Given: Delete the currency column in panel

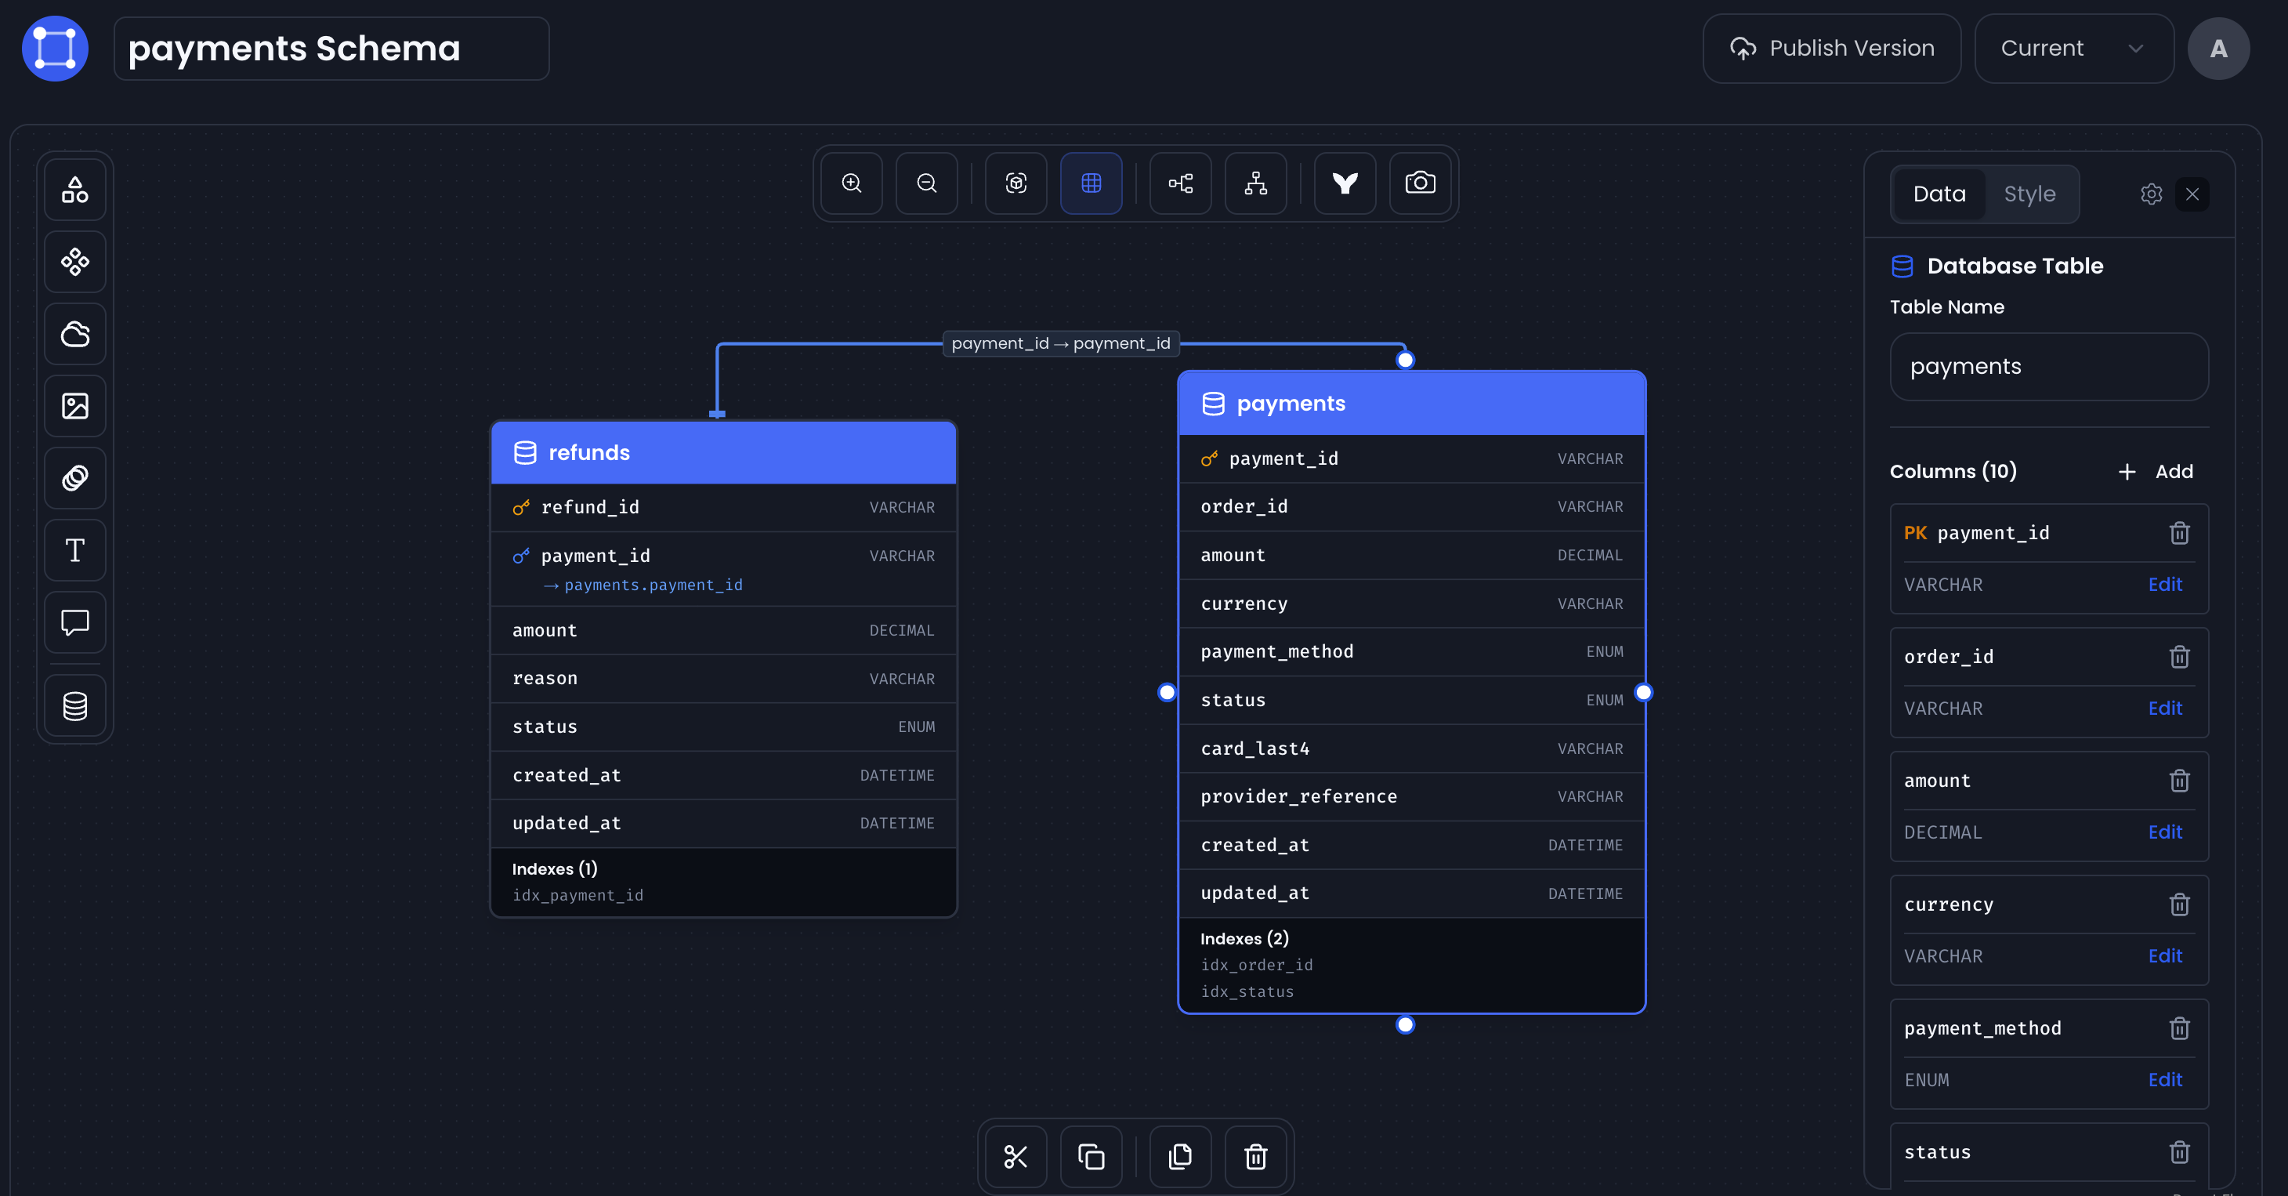Looking at the screenshot, I should [x=2180, y=904].
